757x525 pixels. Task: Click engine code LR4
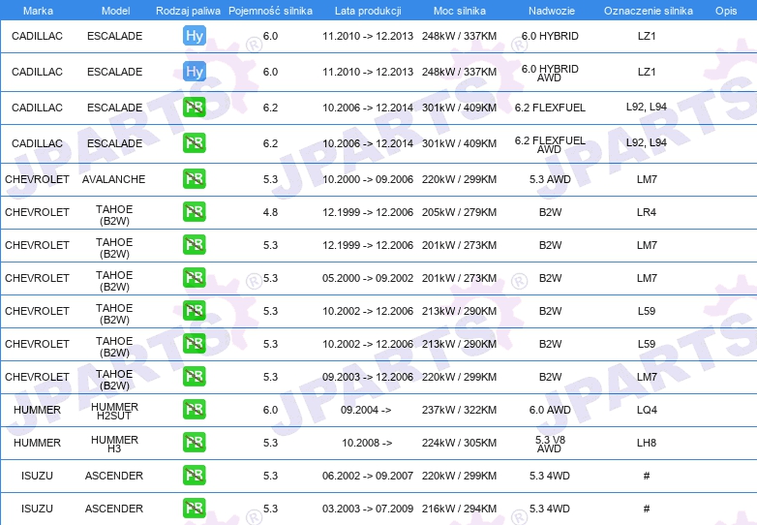pos(647,212)
